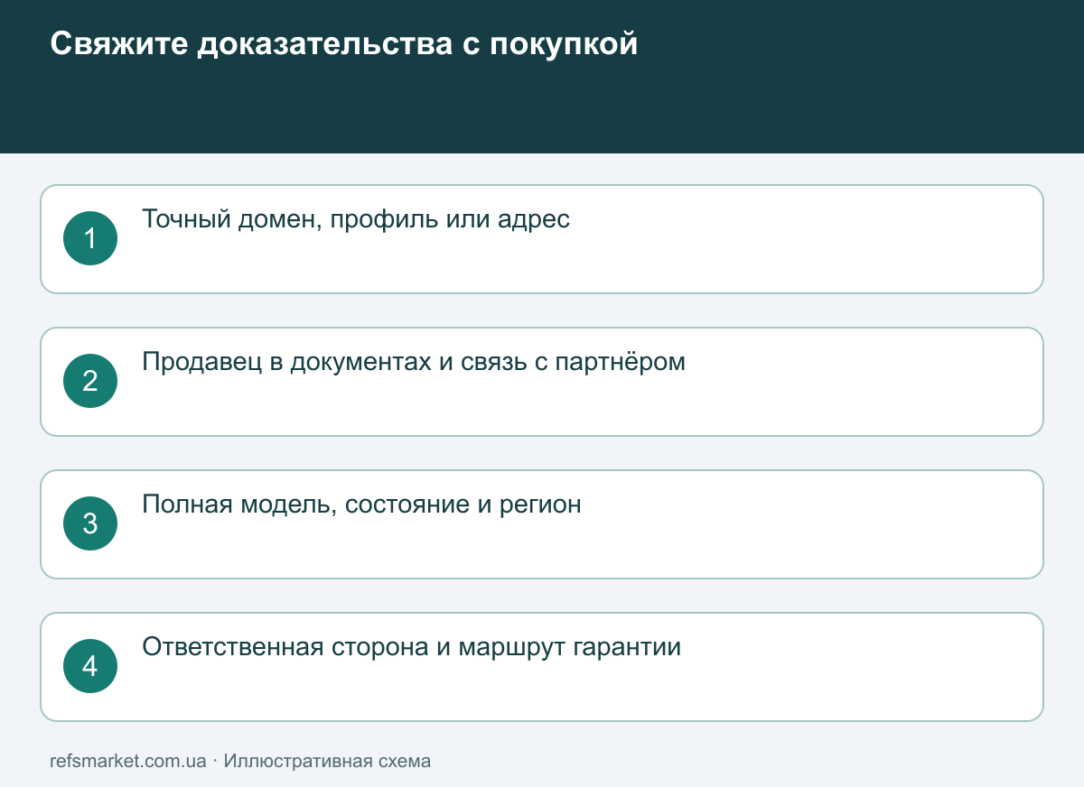Click text 'Полная модель, состояние и регион'
Viewport: 1084px width, 787px height.
click(x=361, y=505)
